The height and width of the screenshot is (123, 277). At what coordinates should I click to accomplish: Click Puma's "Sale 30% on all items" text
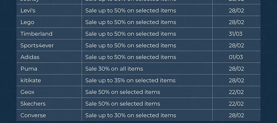[x=114, y=69]
